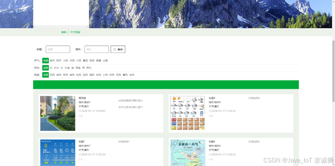The image size is (335, 166).
Task: Click the text 城市:城市6
Action: pyautogui.click(x=215, y=146)
